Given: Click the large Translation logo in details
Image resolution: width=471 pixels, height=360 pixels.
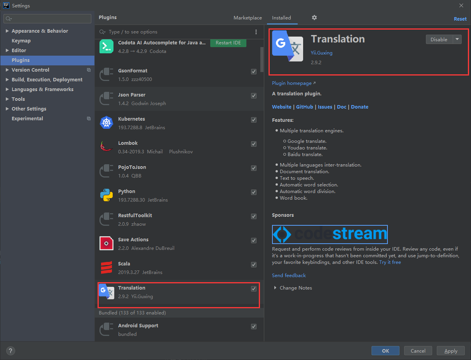Looking at the screenshot, I should tap(288, 46).
